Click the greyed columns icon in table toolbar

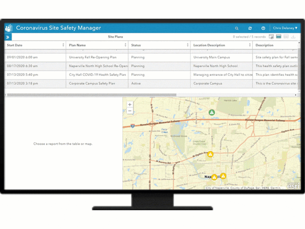(x=286, y=37)
